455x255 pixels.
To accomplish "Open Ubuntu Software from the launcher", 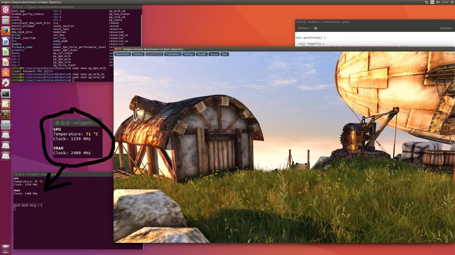I will point(5,73).
